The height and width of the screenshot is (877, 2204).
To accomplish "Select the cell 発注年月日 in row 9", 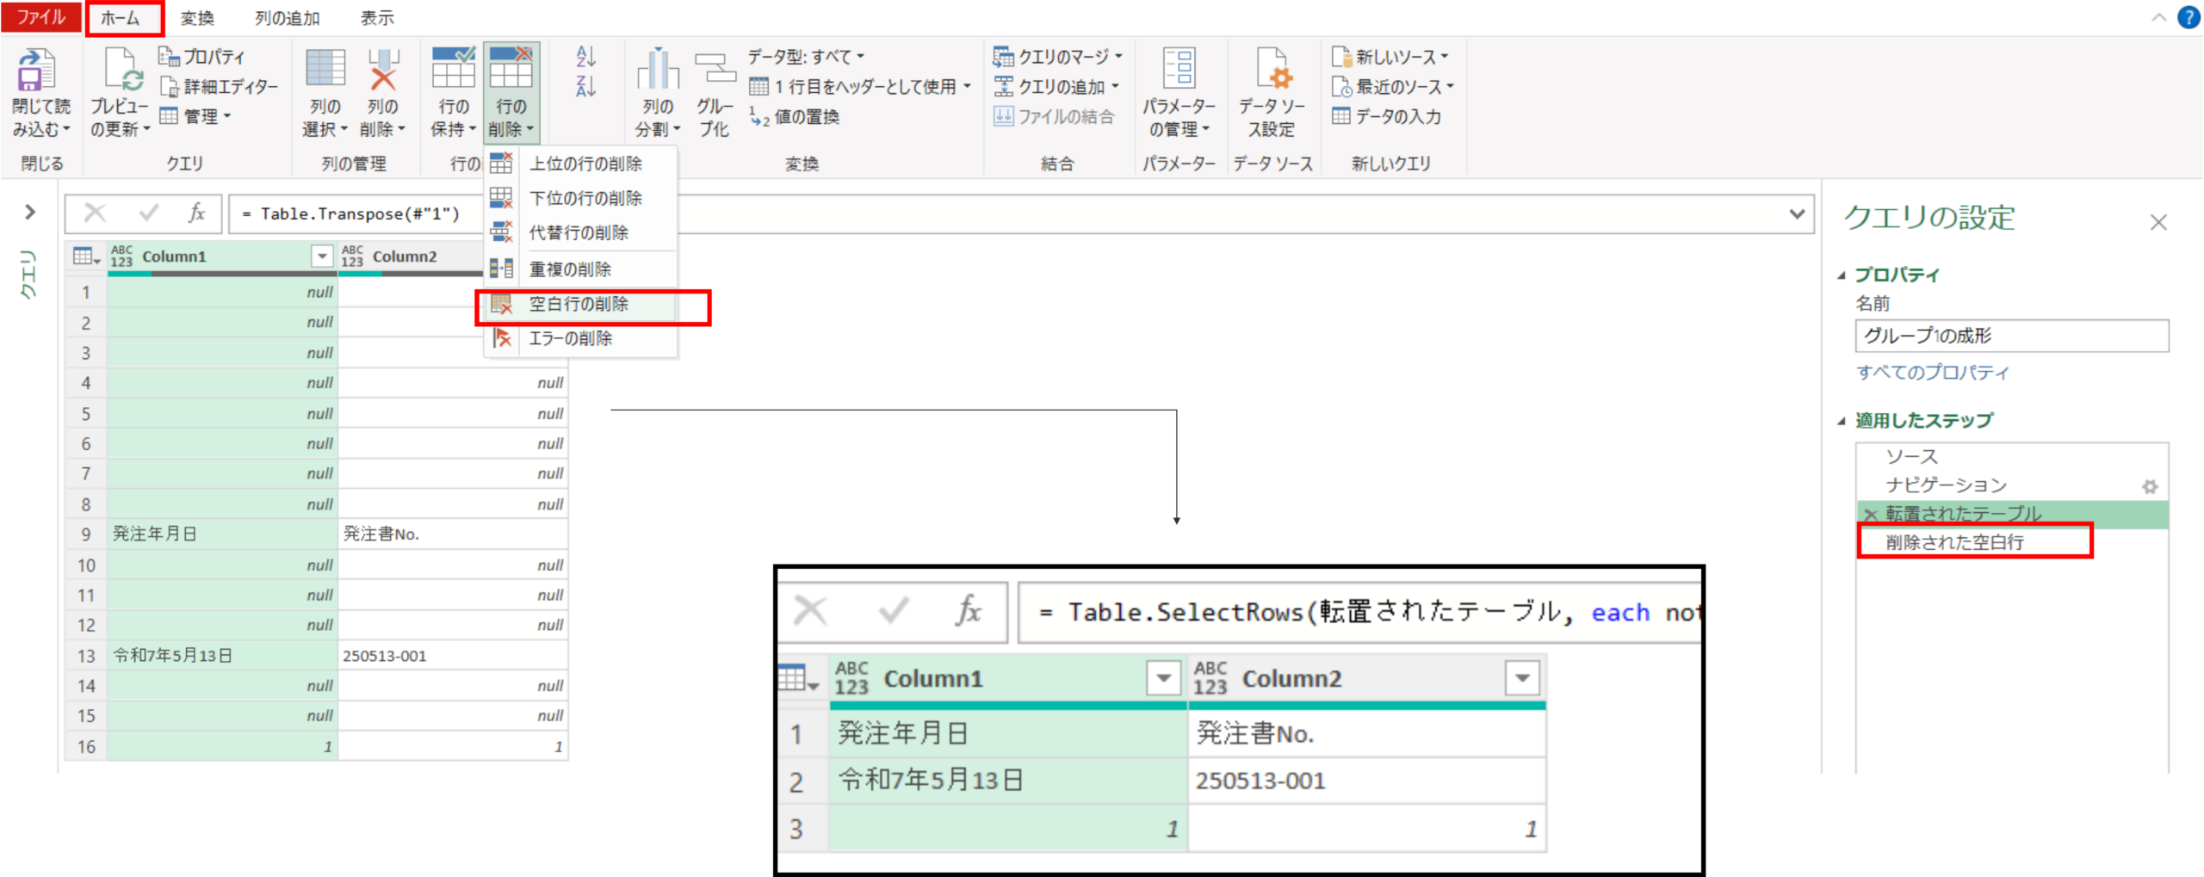I will pos(223,534).
